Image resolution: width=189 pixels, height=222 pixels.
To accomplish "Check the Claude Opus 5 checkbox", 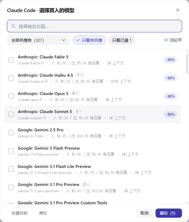I will 11,96.
